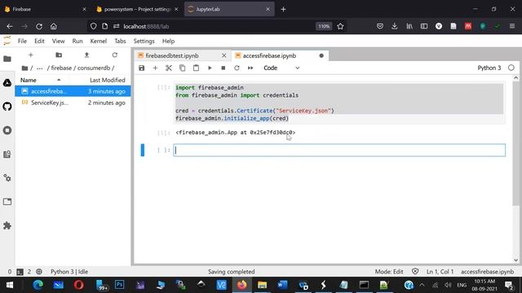Open the Settings menu
Image resolution: width=522 pixels, height=293 pixels.
tap(144, 42)
